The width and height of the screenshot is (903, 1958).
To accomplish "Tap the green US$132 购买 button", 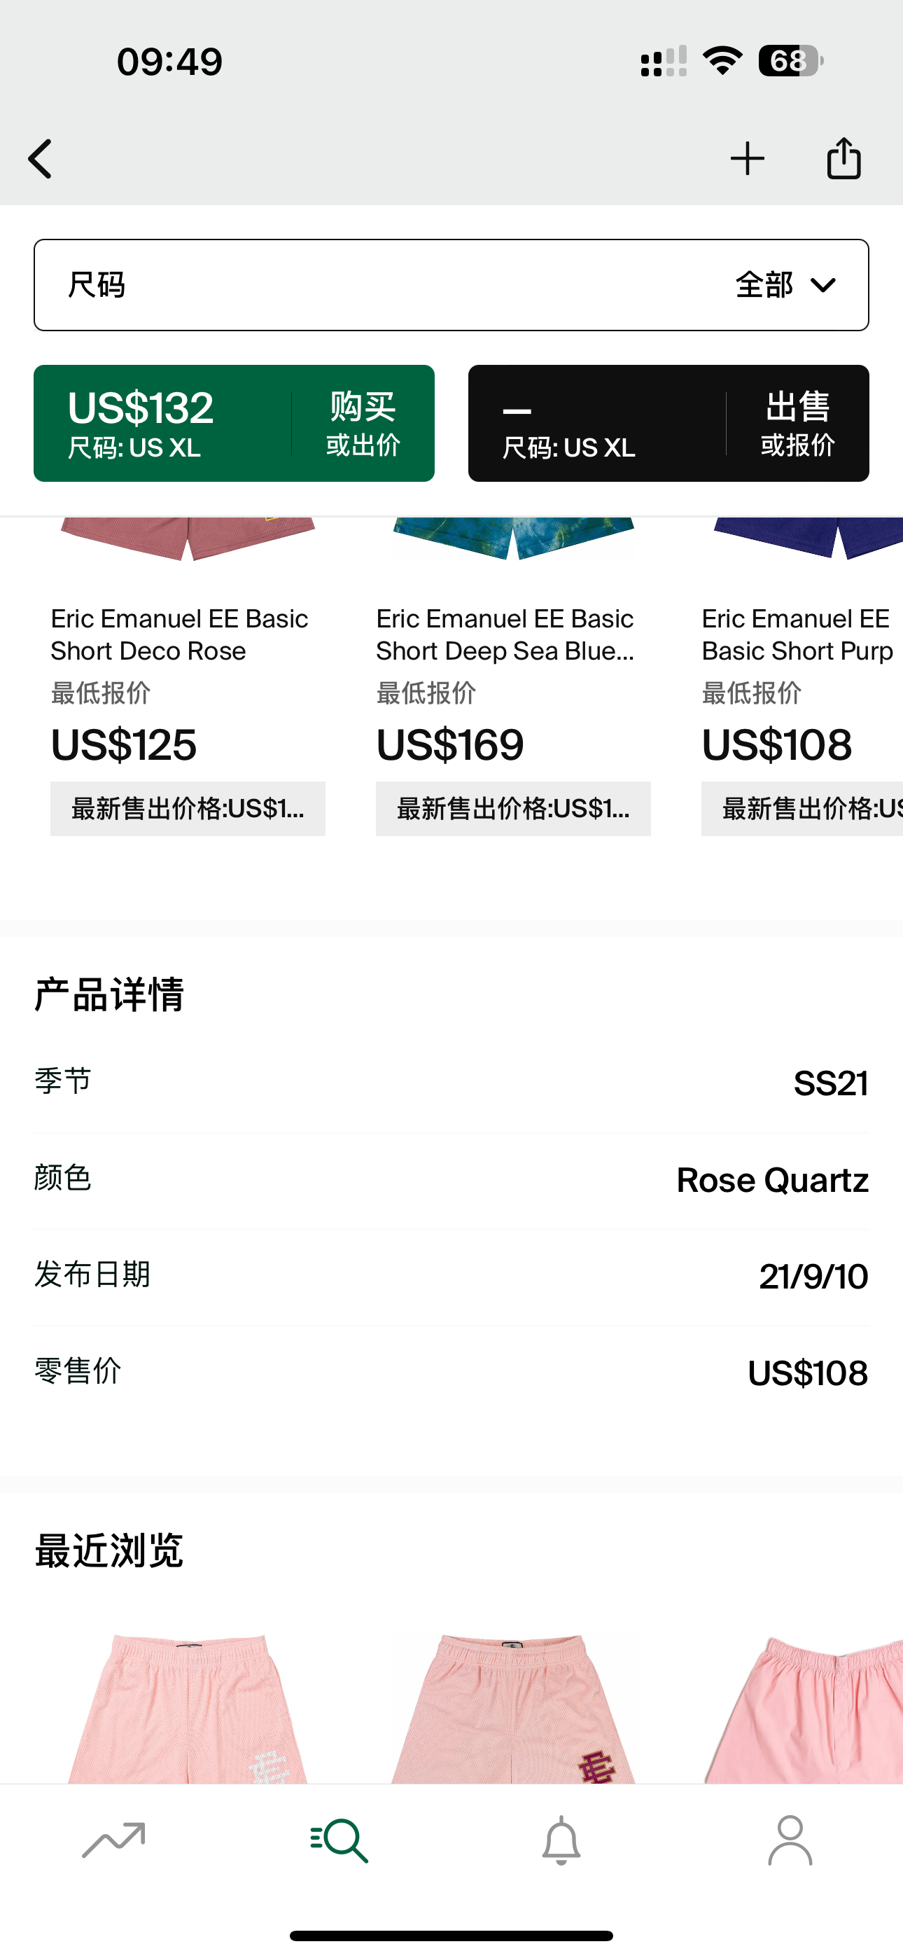I will (x=234, y=424).
